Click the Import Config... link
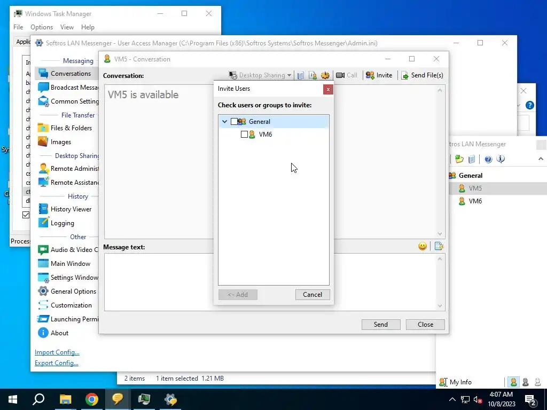Viewport: 547px width, 410px height. [57, 352]
